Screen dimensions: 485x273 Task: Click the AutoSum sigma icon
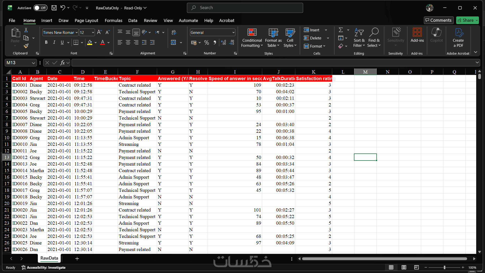(341, 30)
